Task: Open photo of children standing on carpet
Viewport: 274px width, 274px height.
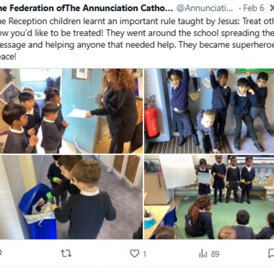Action: click(x=209, y=197)
